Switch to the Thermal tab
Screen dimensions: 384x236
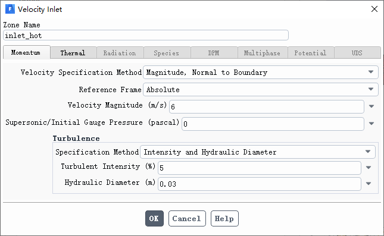(73, 53)
